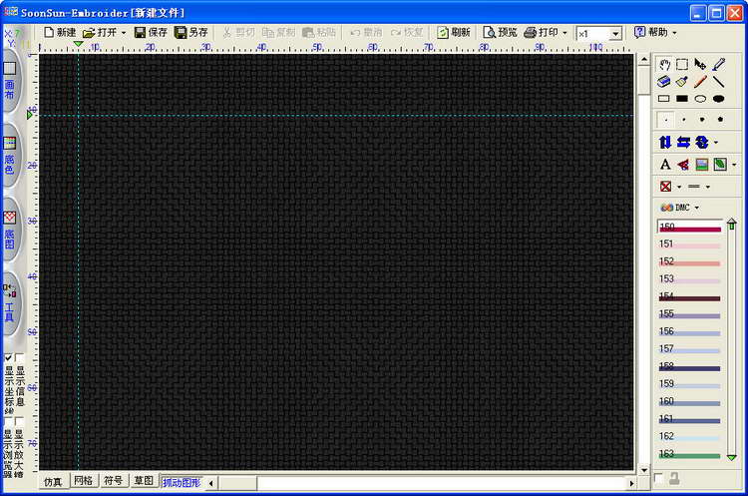Viewport: 748px width, 496px height.
Task: Flip the pattern horizontally
Action: click(x=683, y=143)
